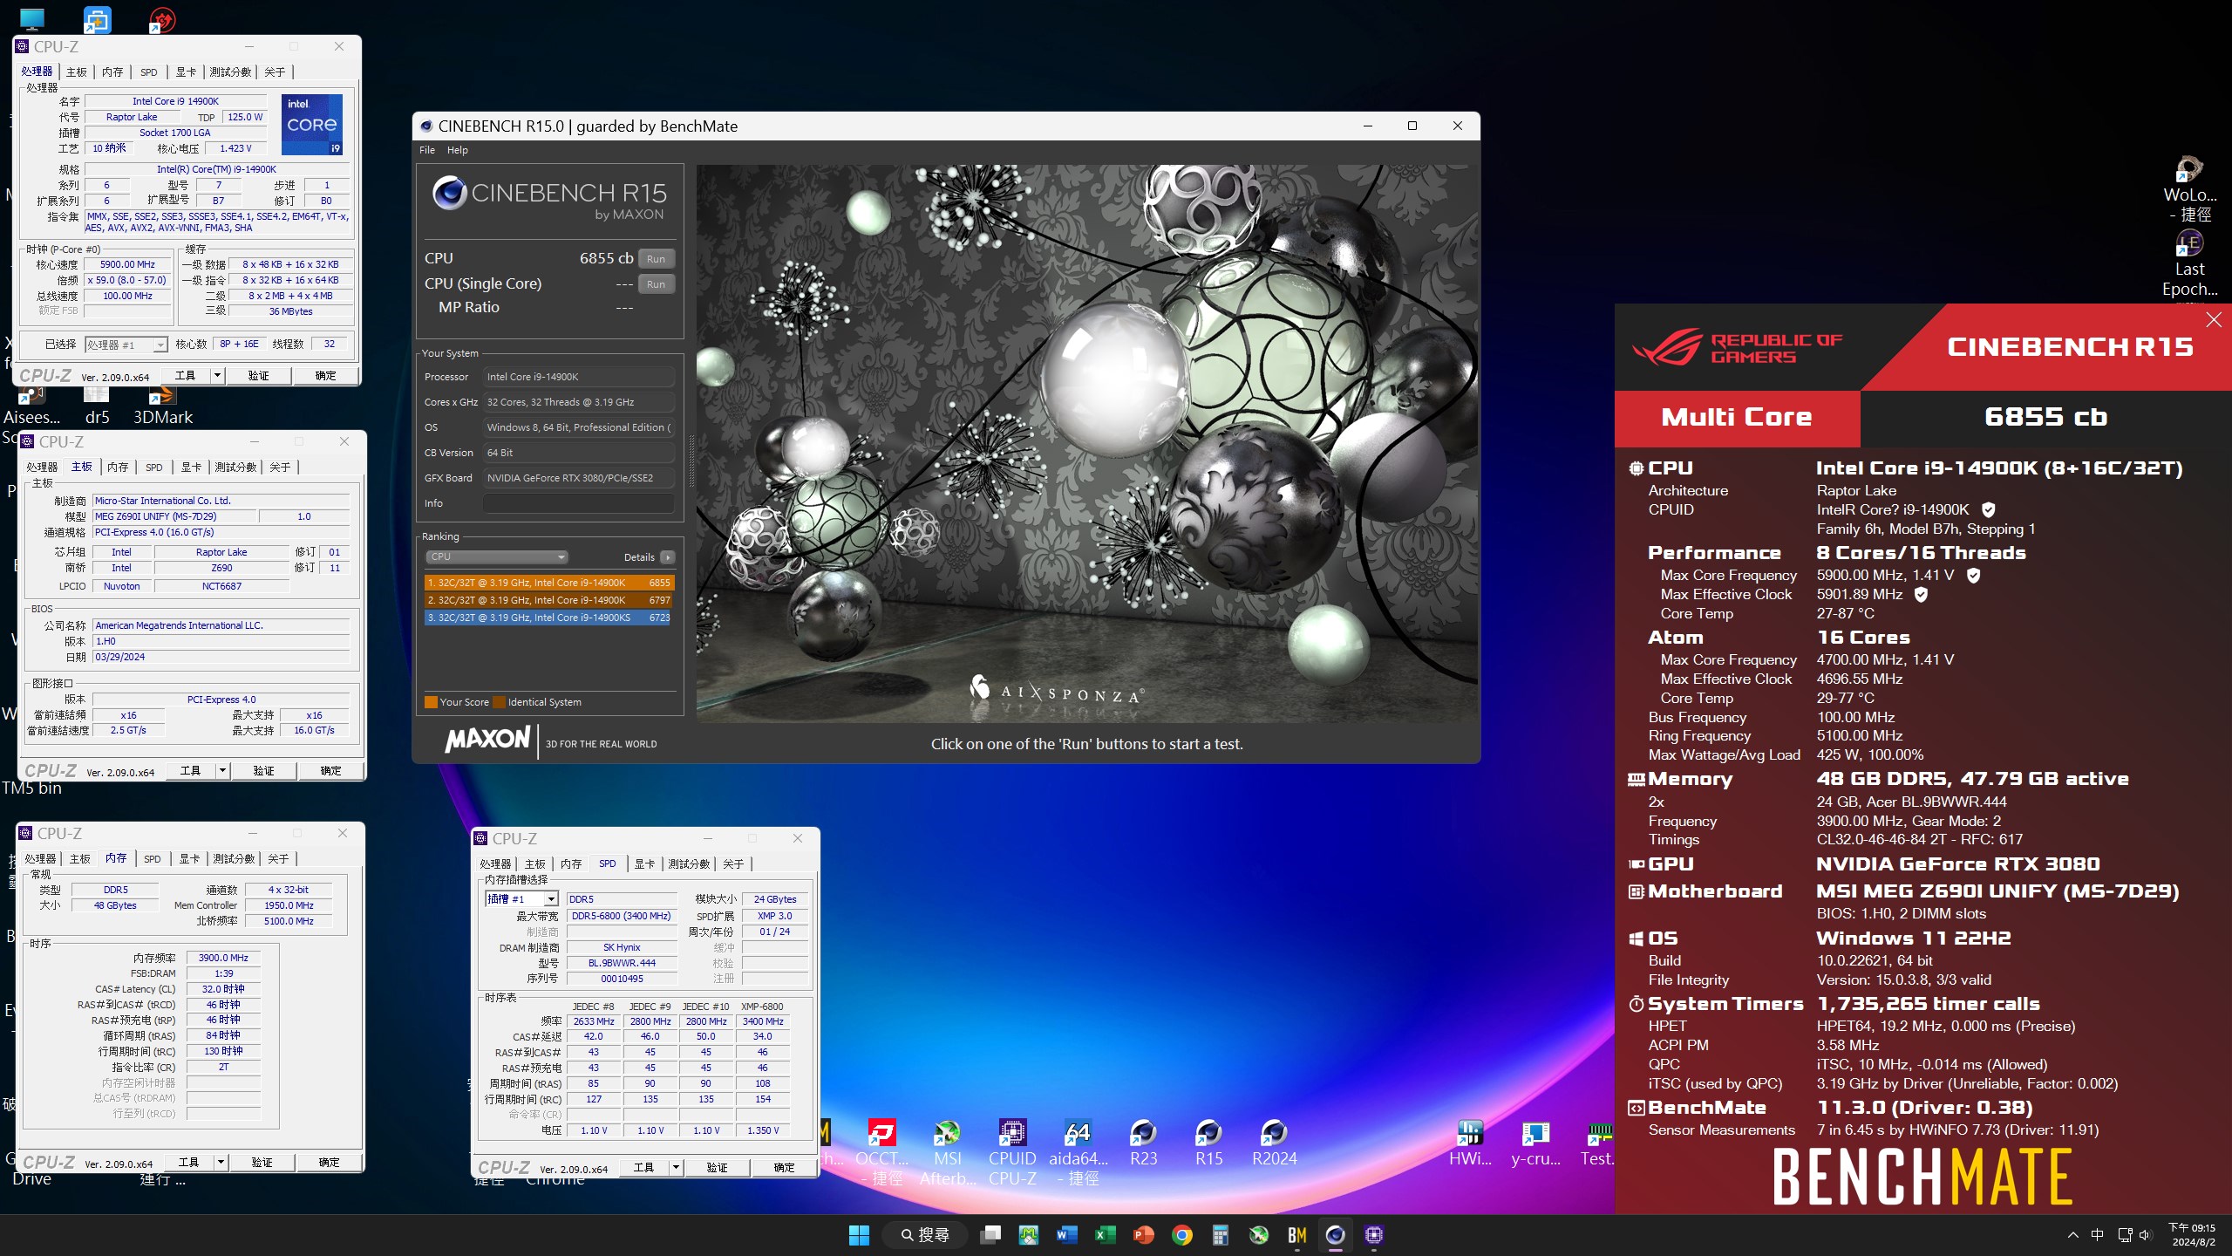The width and height of the screenshot is (2232, 1256).
Task: Click 工具 button in memory CPU-Z window
Action: (188, 1162)
